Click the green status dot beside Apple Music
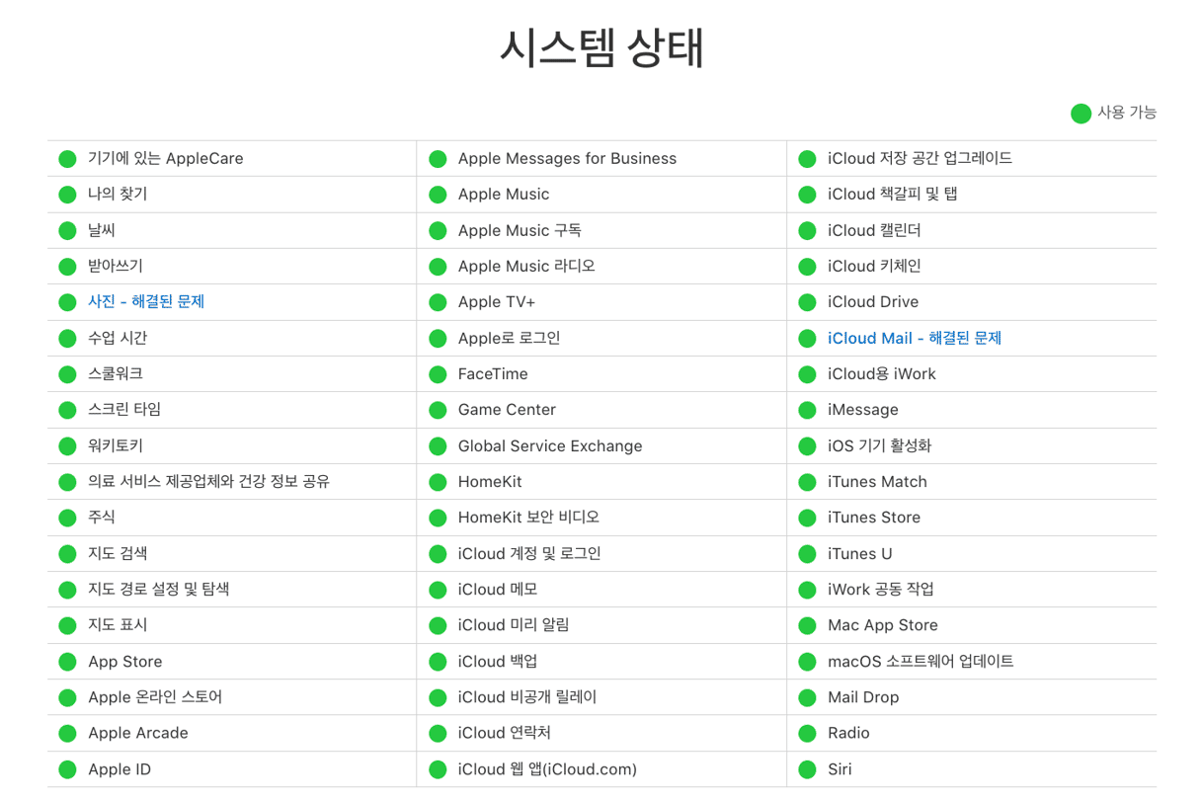1201x801 pixels. click(438, 195)
